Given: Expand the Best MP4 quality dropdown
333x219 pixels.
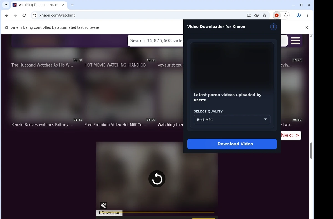Looking at the screenshot, I should (232, 119).
